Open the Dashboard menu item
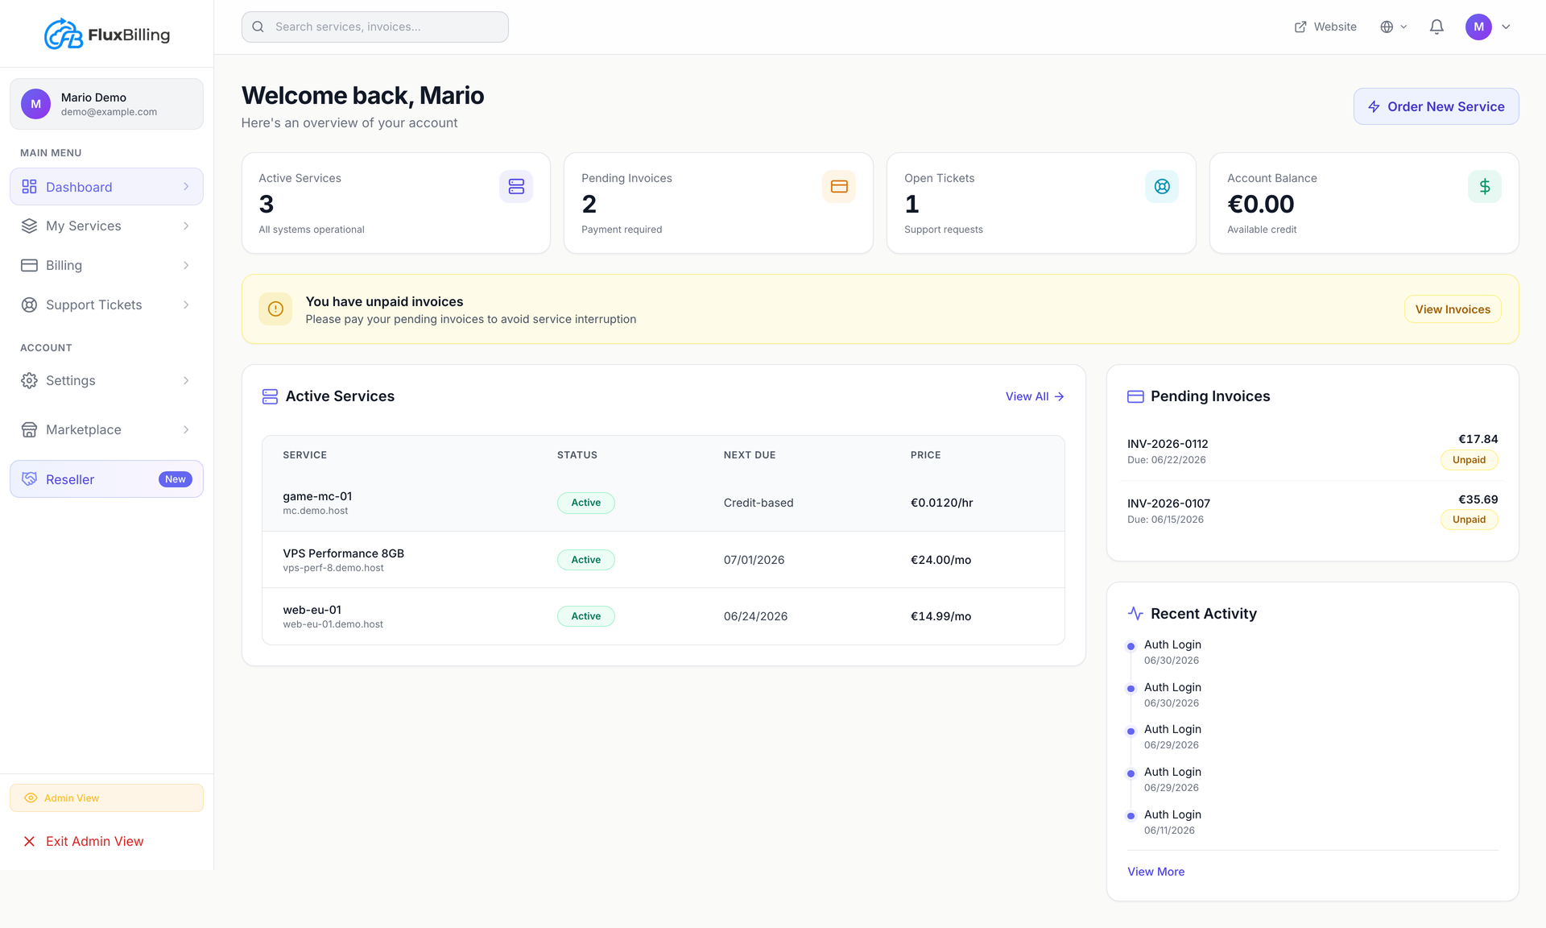Image resolution: width=1546 pixels, height=928 pixels. [106, 187]
